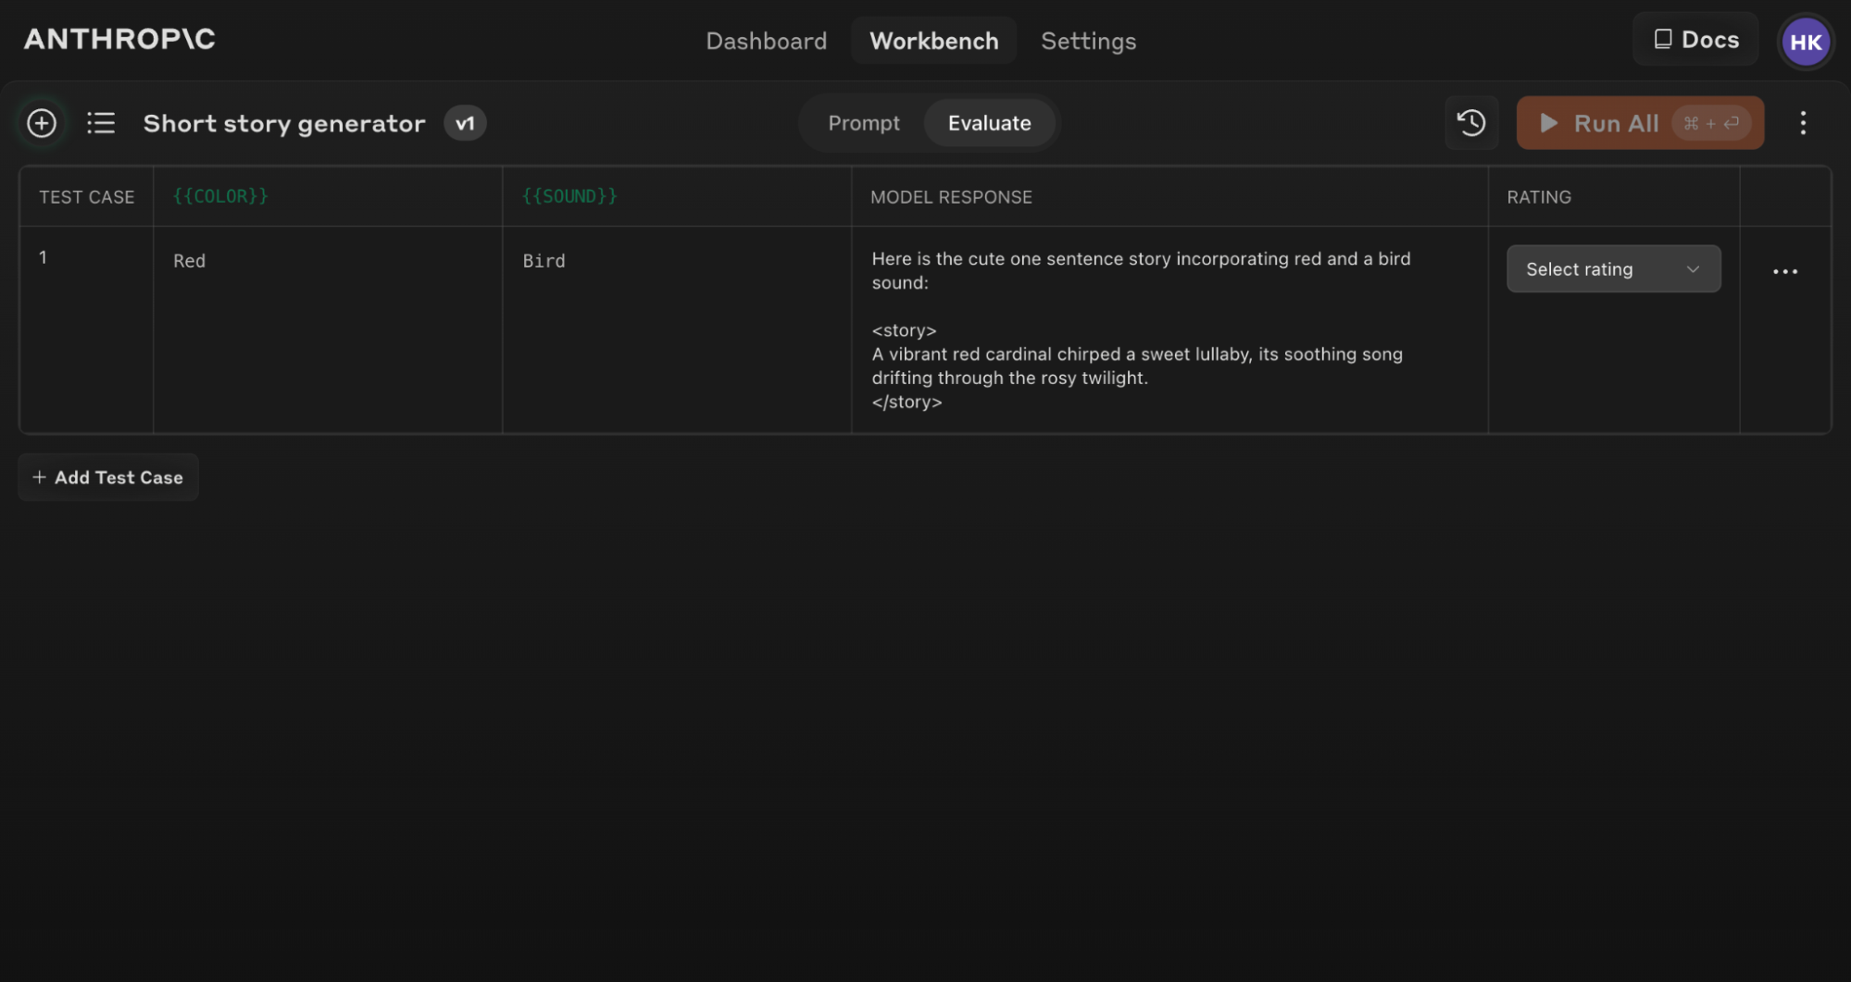Open the ellipsis menu for test case 1
The height and width of the screenshot is (982, 1851).
tap(1785, 270)
